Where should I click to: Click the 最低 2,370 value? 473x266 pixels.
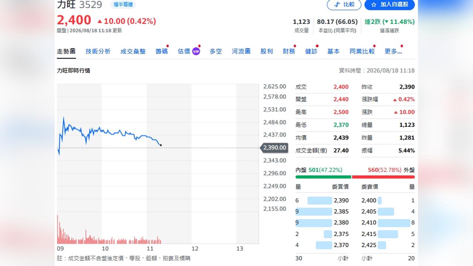tap(341, 125)
